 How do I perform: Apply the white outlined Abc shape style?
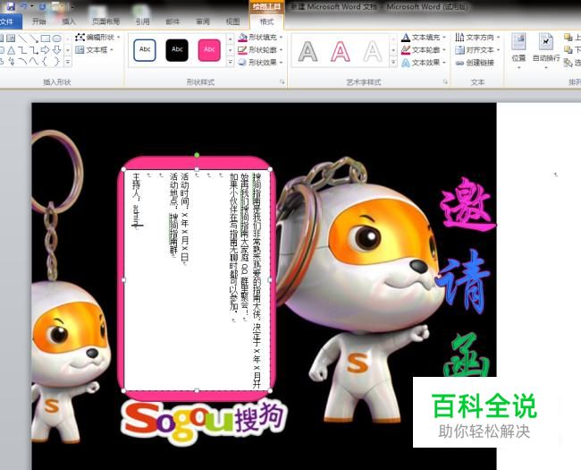pos(145,50)
